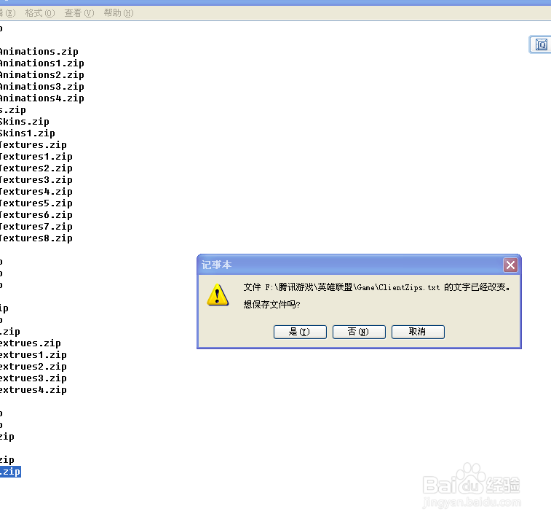Click the 是(Y) button to save
551x522 pixels.
pyautogui.click(x=300, y=332)
